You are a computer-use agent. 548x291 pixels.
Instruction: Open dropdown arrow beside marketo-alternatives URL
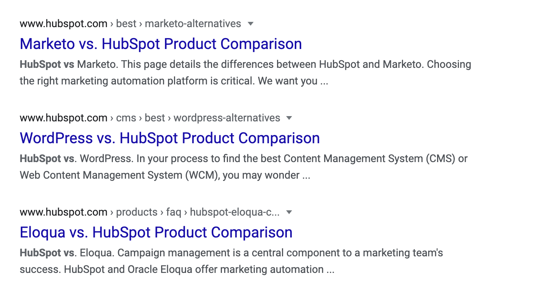(250, 24)
